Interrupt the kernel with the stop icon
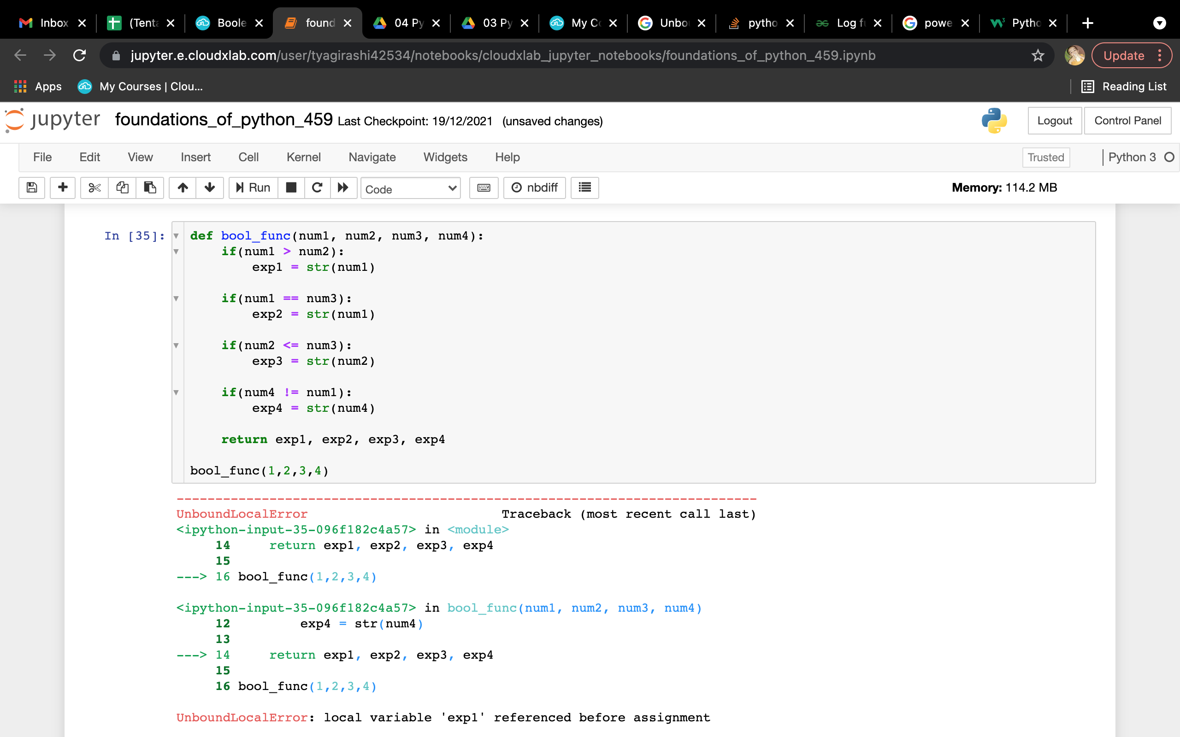 291,187
